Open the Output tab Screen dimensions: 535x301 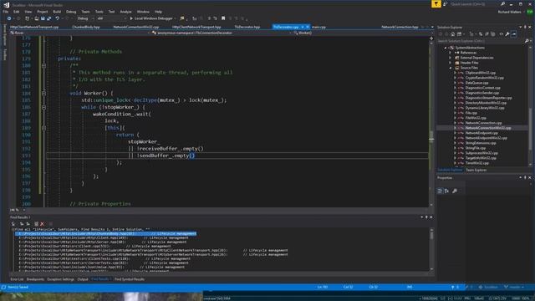[x=83, y=279]
